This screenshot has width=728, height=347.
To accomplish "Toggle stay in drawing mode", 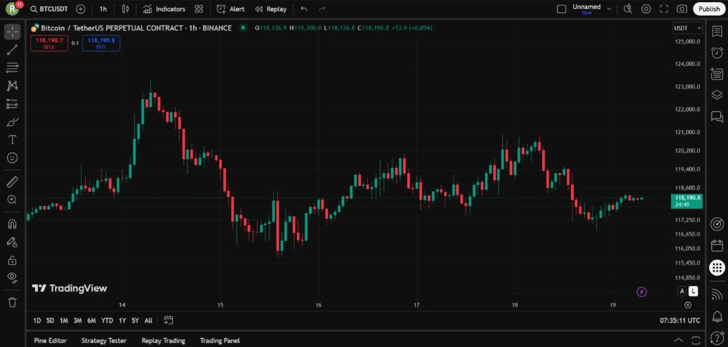I will (x=12, y=242).
